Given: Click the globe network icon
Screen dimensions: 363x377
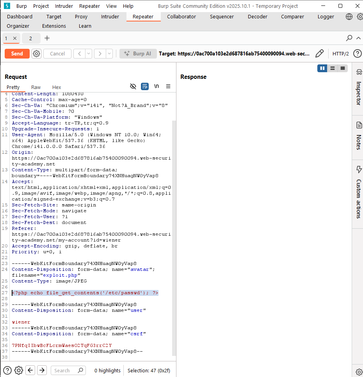Looking at the screenshot, I should click(349, 17).
